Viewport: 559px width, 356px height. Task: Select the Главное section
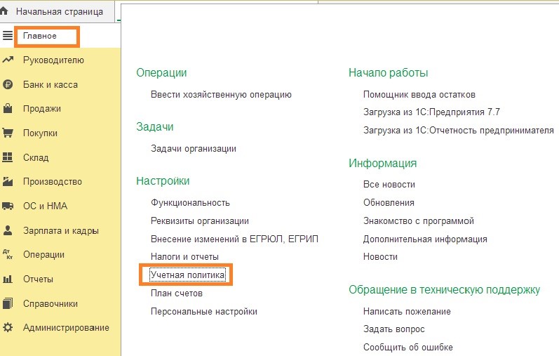coord(40,36)
